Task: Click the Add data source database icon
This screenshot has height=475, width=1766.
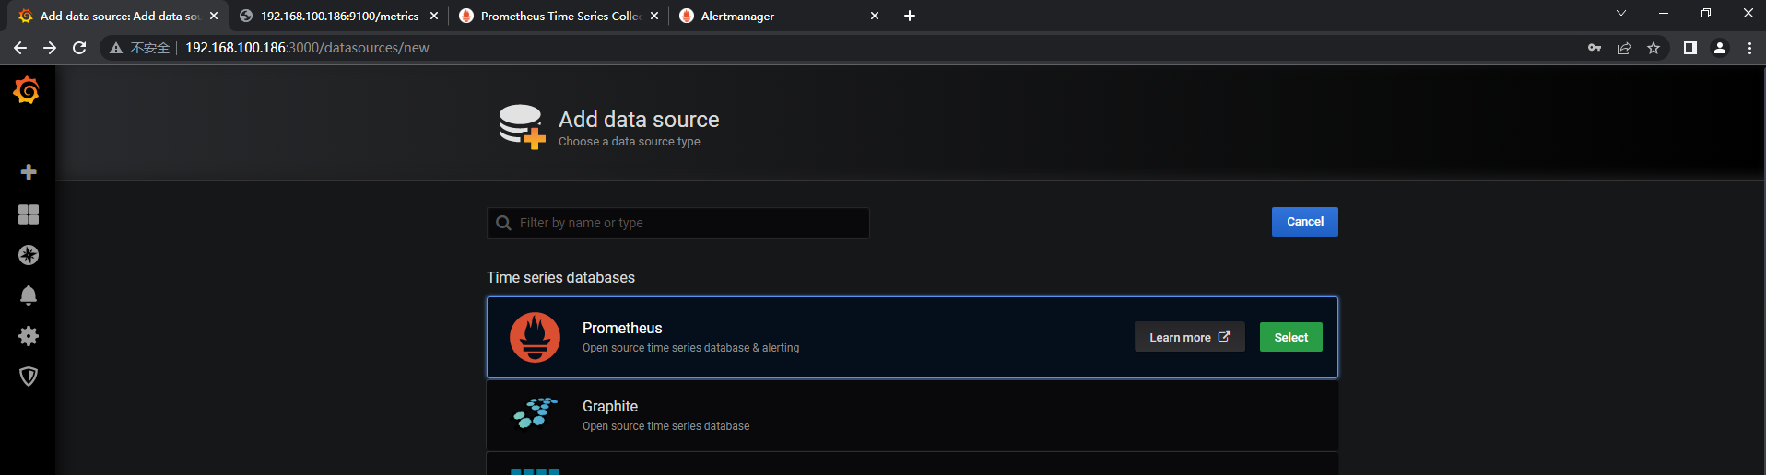Action: [522, 126]
